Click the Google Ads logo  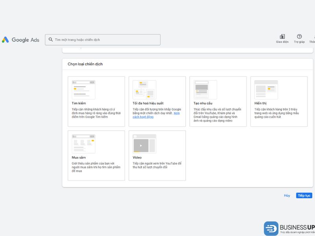pos(20,40)
